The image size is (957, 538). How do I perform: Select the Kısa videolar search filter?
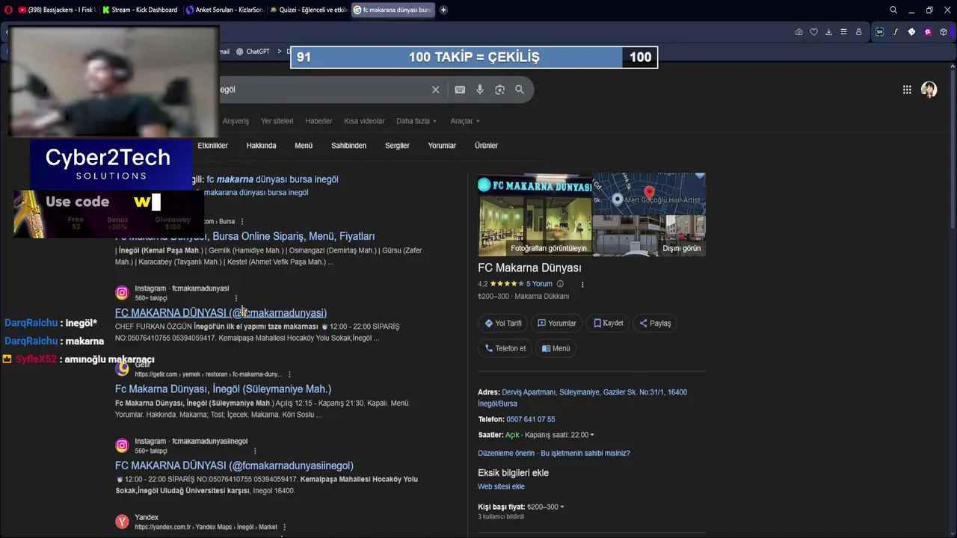coord(364,121)
